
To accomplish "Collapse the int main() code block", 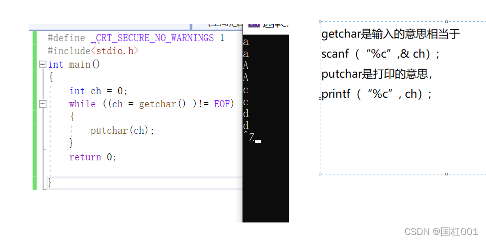I will 43,65.
